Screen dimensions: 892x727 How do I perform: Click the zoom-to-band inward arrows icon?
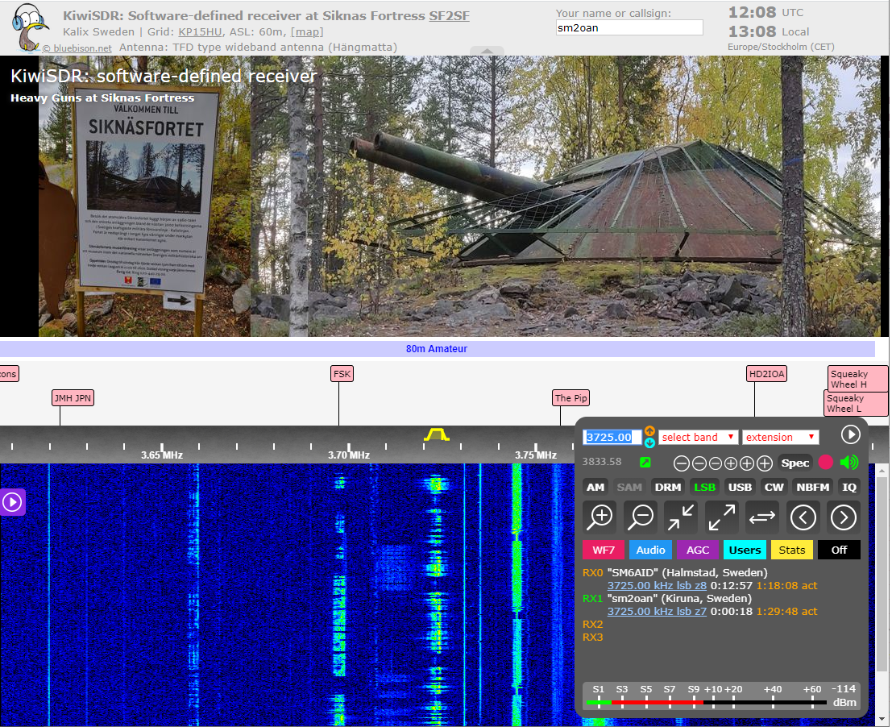click(x=681, y=517)
